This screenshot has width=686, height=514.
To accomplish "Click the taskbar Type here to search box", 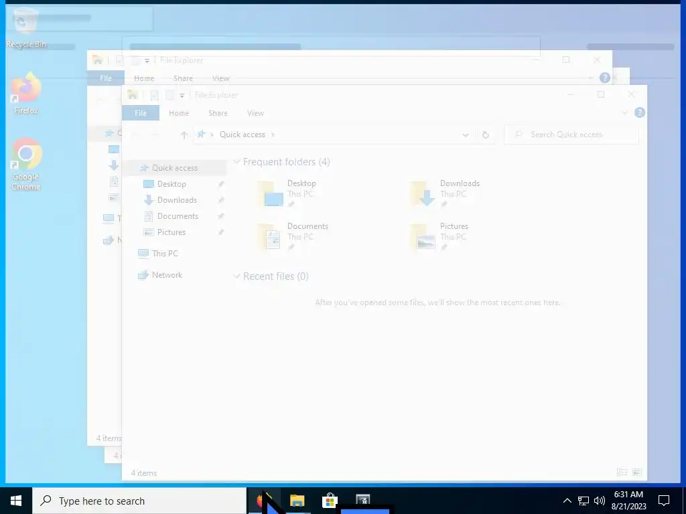I will click(x=139, y=501).
